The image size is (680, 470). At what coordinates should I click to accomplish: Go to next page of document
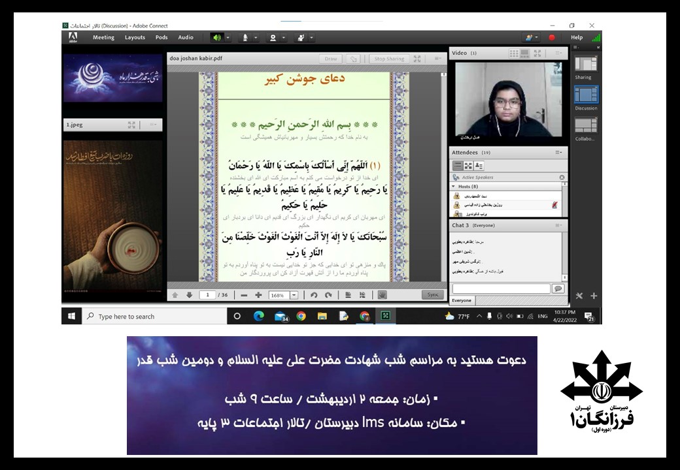coord(189,295)
